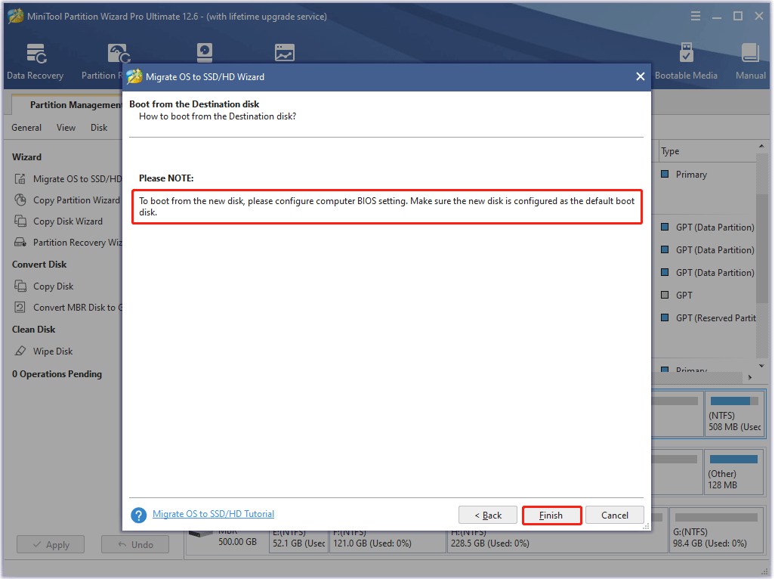Open the Disk menu
The width and height of the screenshot is (775, 579).
click(99, 128)
